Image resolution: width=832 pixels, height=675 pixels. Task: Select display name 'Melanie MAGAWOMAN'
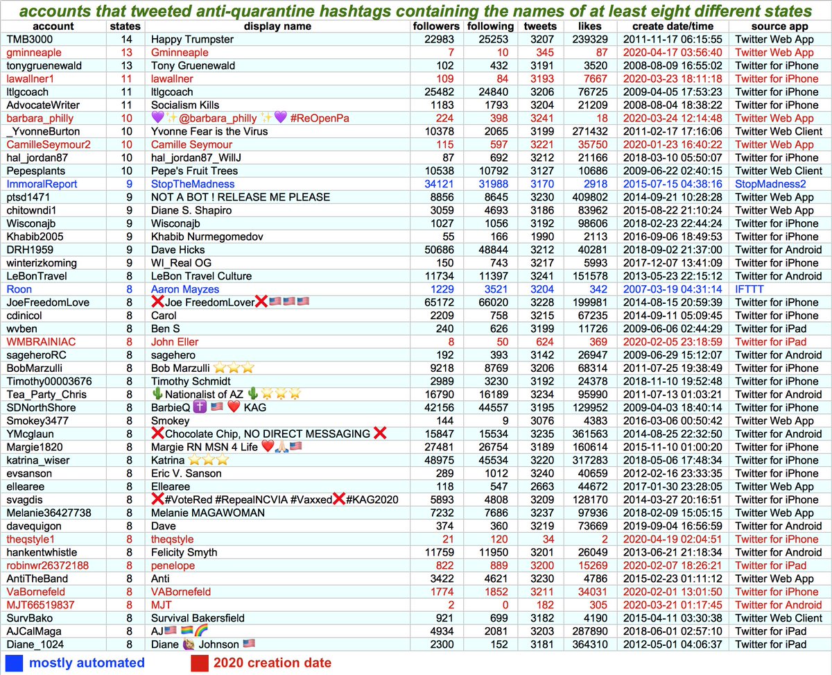click(208, 513)
